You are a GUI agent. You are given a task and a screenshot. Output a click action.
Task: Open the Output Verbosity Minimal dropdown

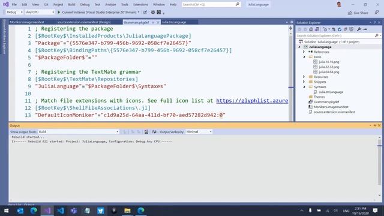[x=199, y=132]
